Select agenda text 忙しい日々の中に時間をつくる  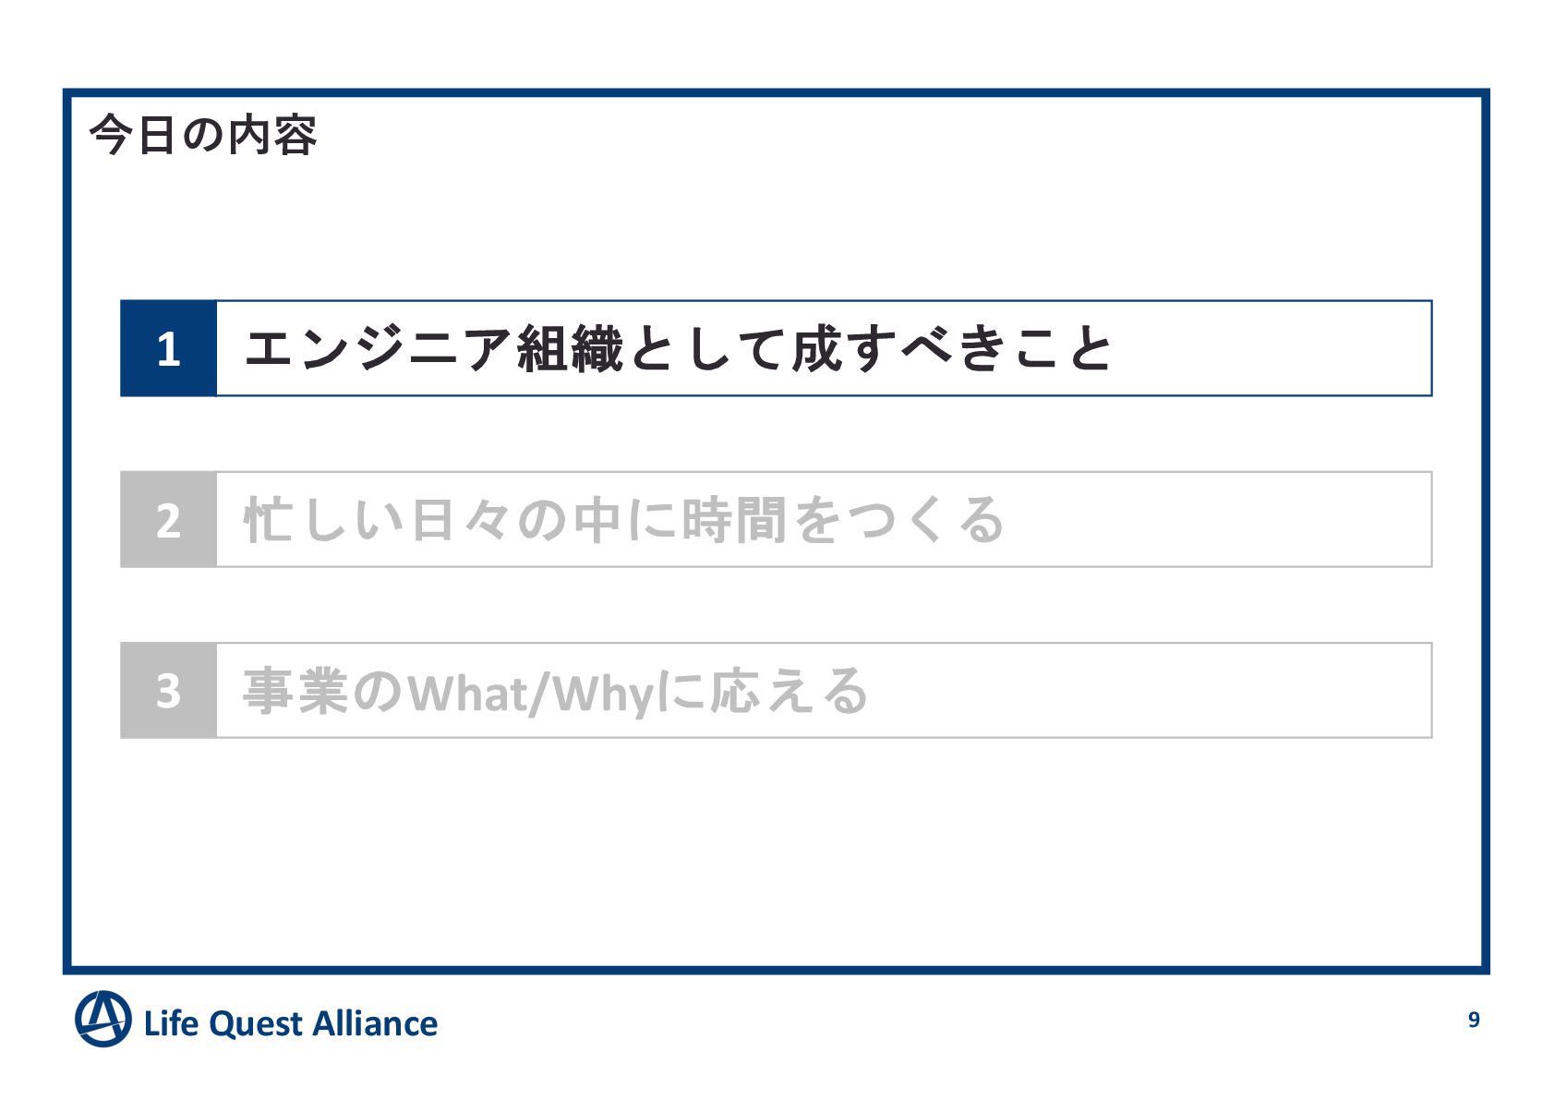[x=624, y=520]
